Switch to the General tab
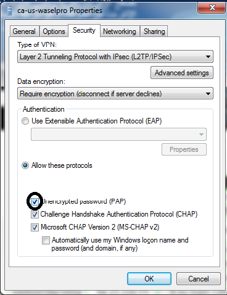Image resolution: width=227 pixels, height=295 pixels. (24, 31)
